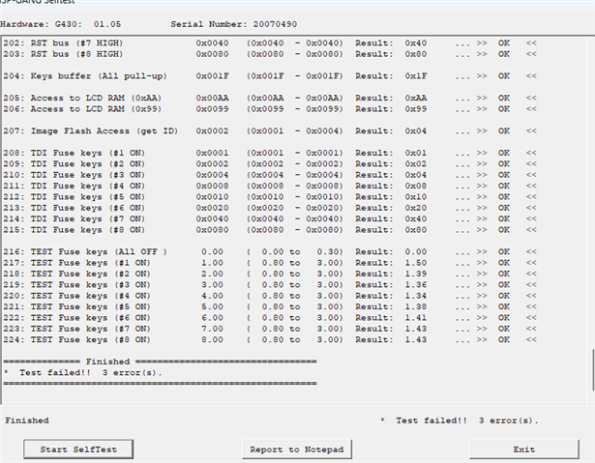Select line 218: TEST Fuse keys (#2 ON)
Image resolution: width=595 pixels, height=463 pixels.
[x=270, y=274]
